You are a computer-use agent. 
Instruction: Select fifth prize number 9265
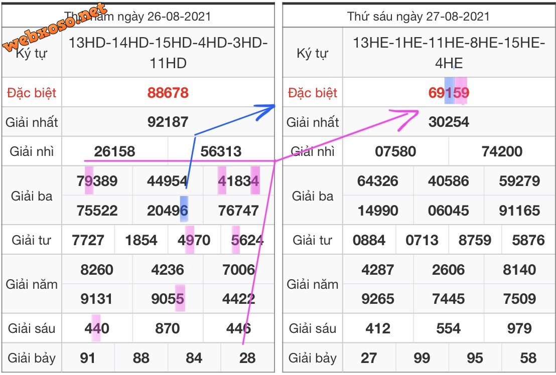pyautogui.click(x=378, y=299)
